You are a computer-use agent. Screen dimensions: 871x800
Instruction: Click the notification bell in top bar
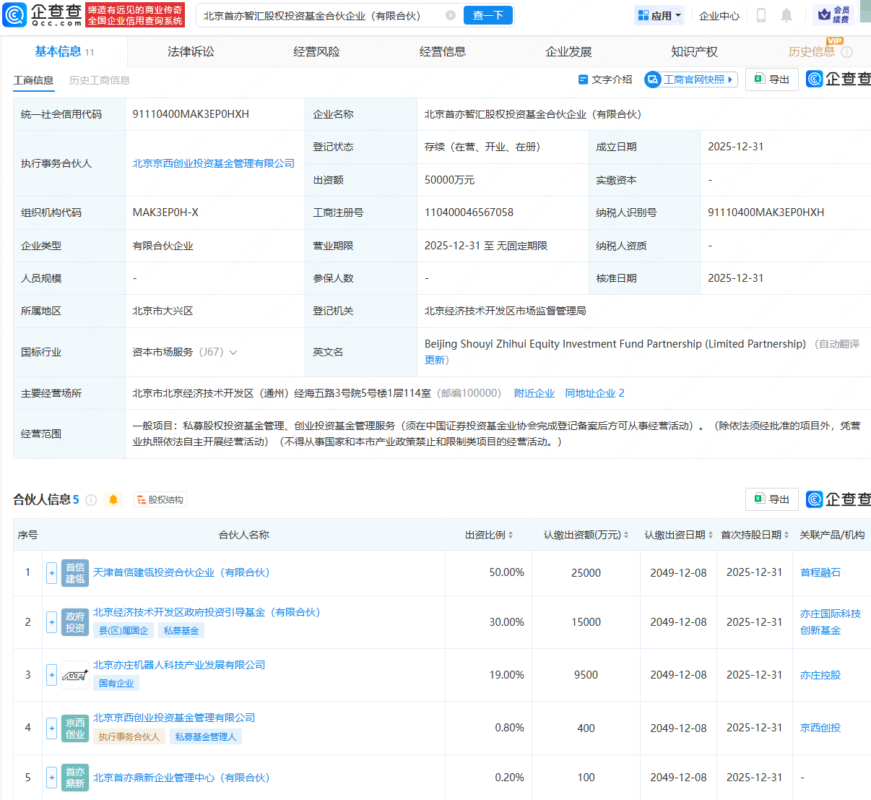point(786,14)
